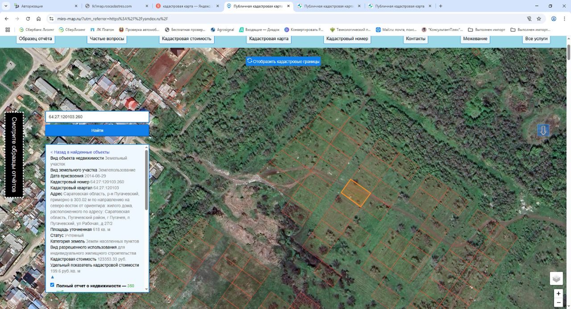Click the Статус Учтенный line

(67, 235)
